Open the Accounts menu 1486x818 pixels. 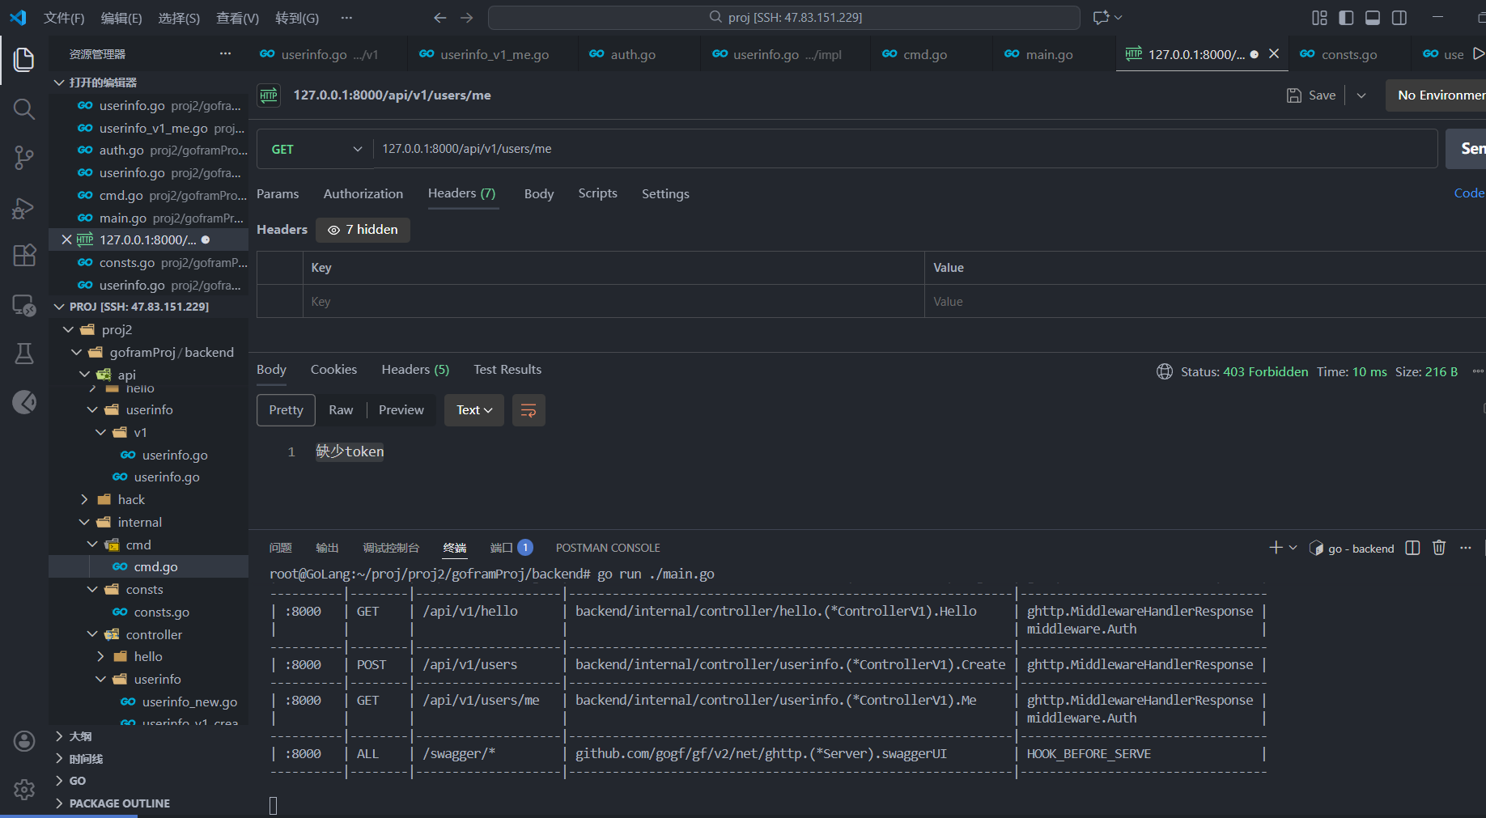[24, 741]
